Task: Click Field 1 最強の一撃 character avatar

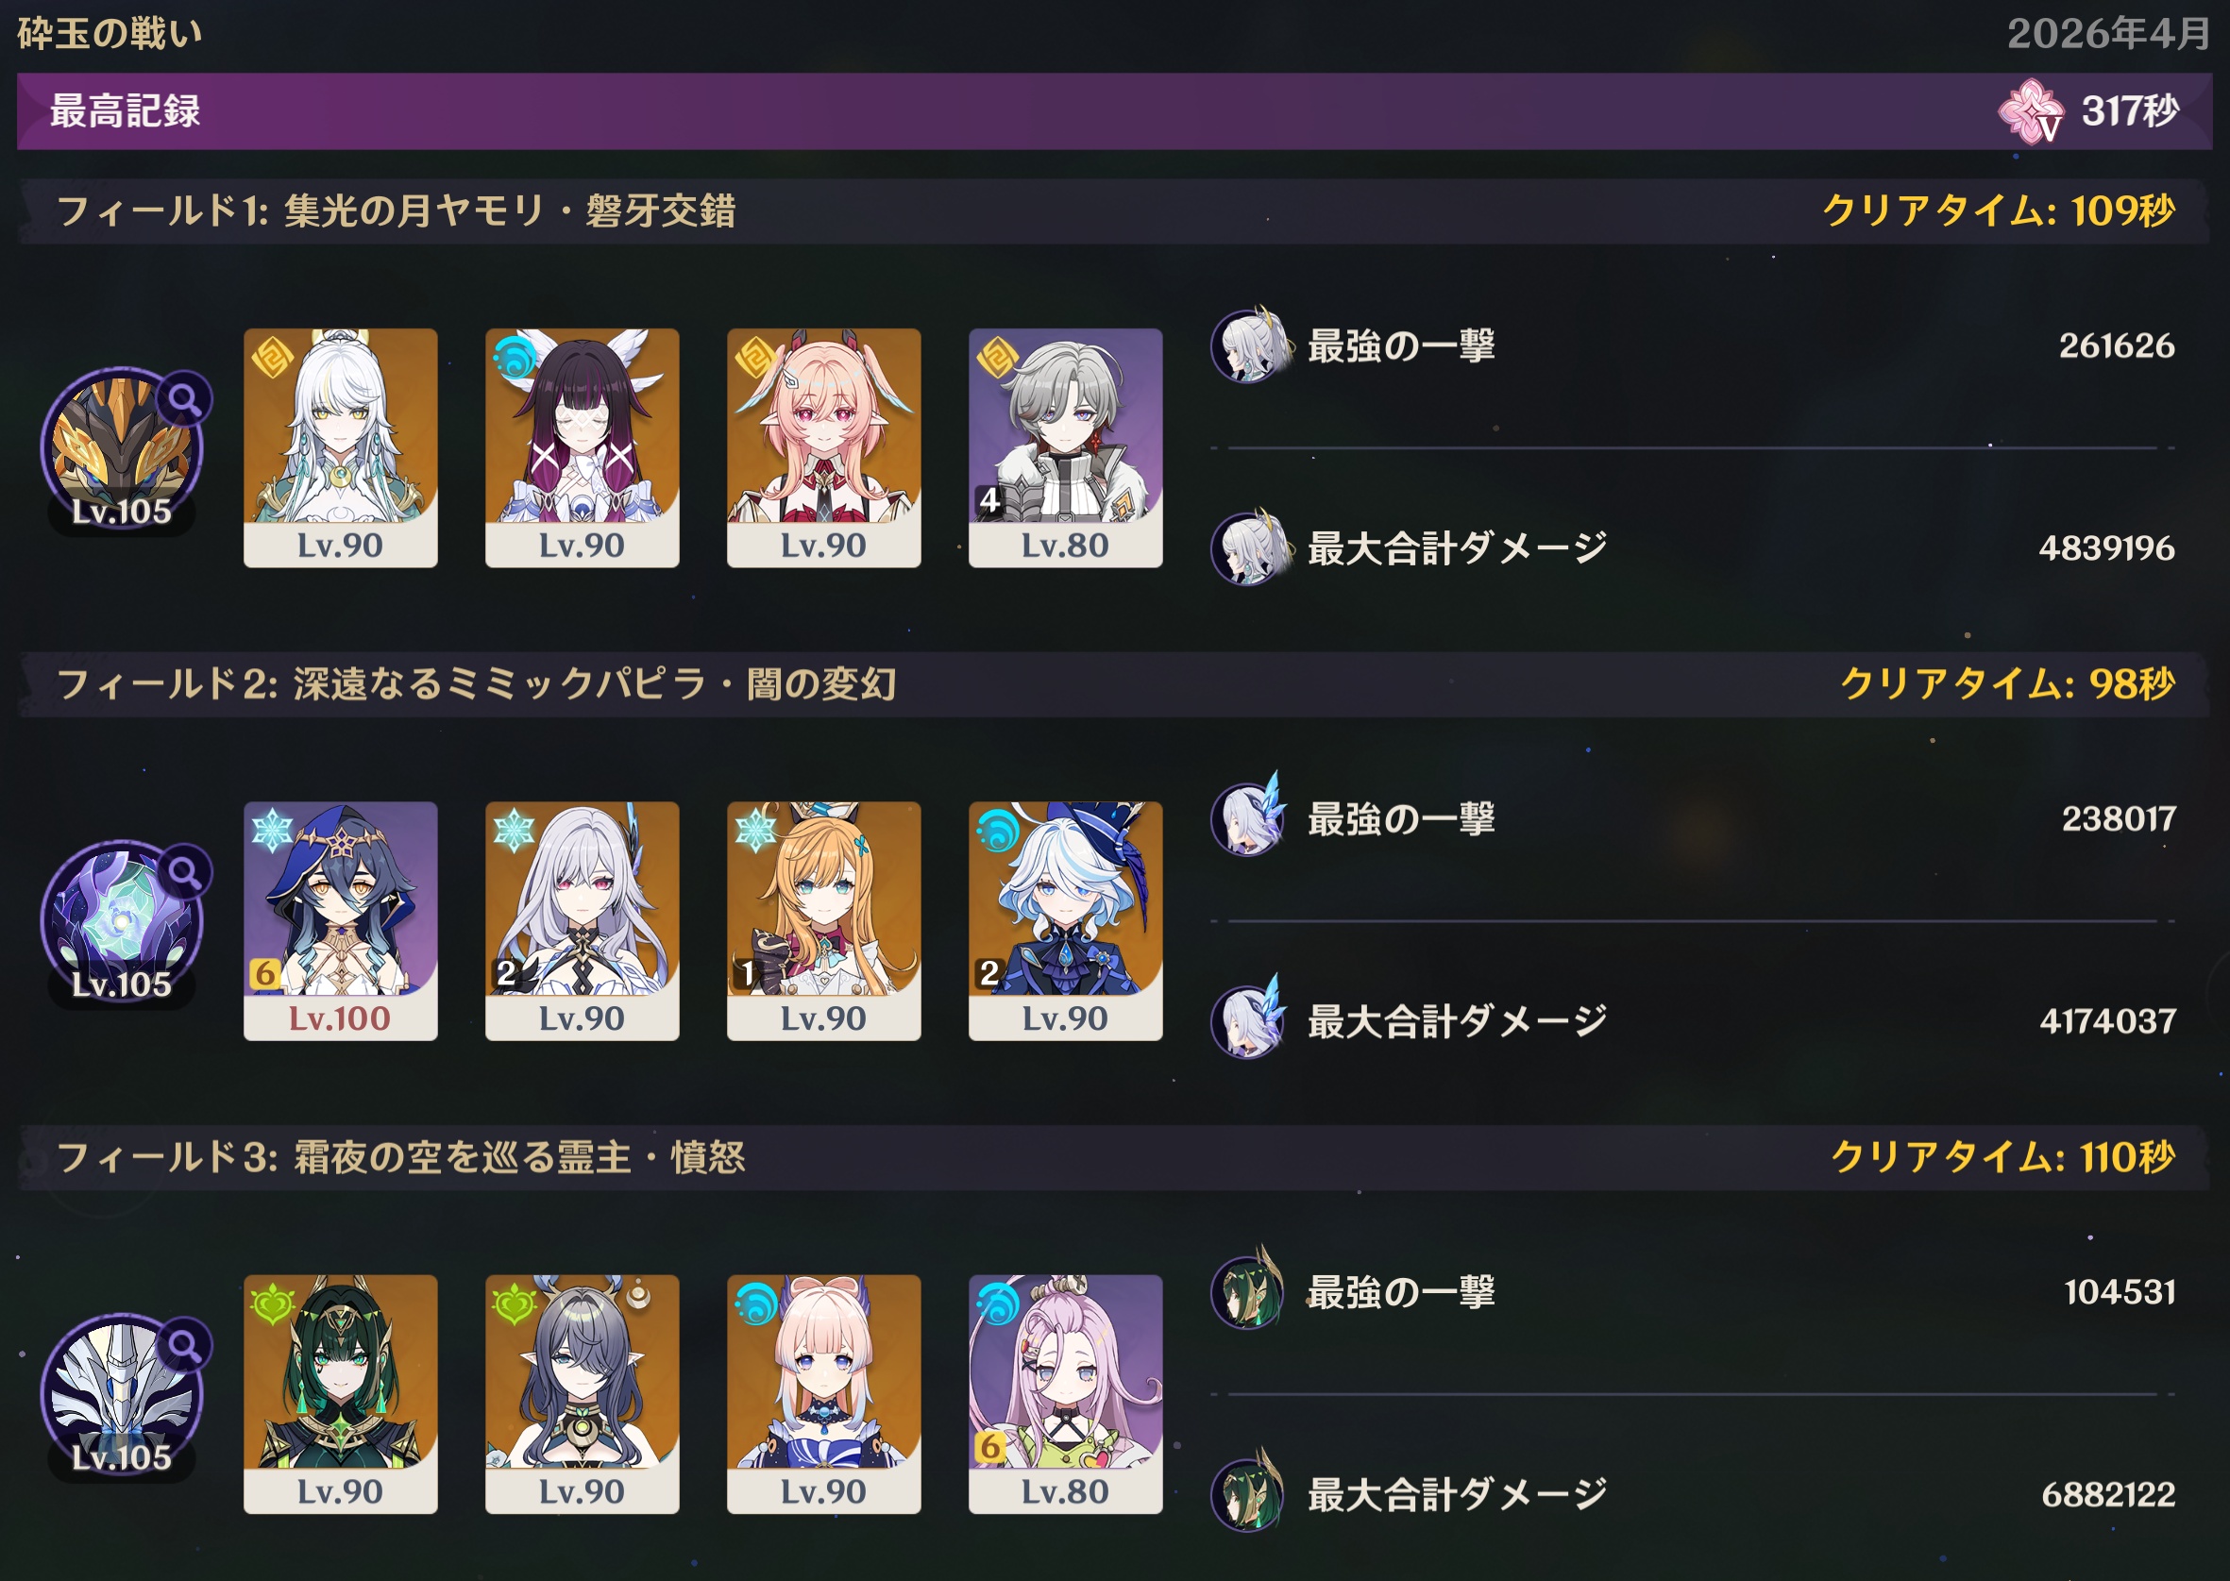Action: coord(1250,345)
